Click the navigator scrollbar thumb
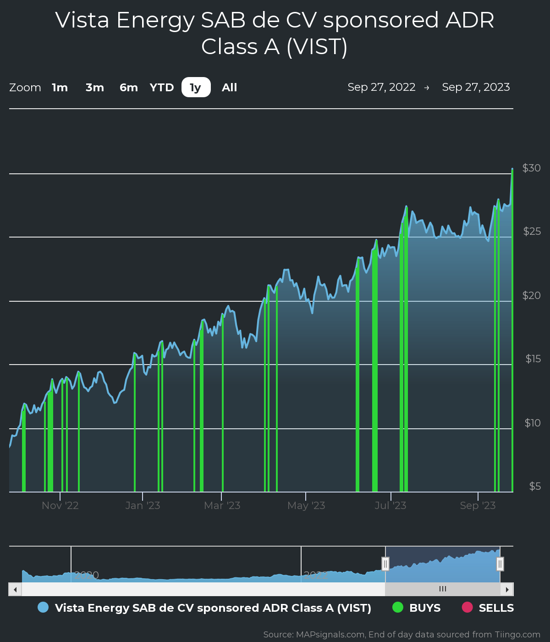This screenshot has width=550, height=642. coord(443,589)
